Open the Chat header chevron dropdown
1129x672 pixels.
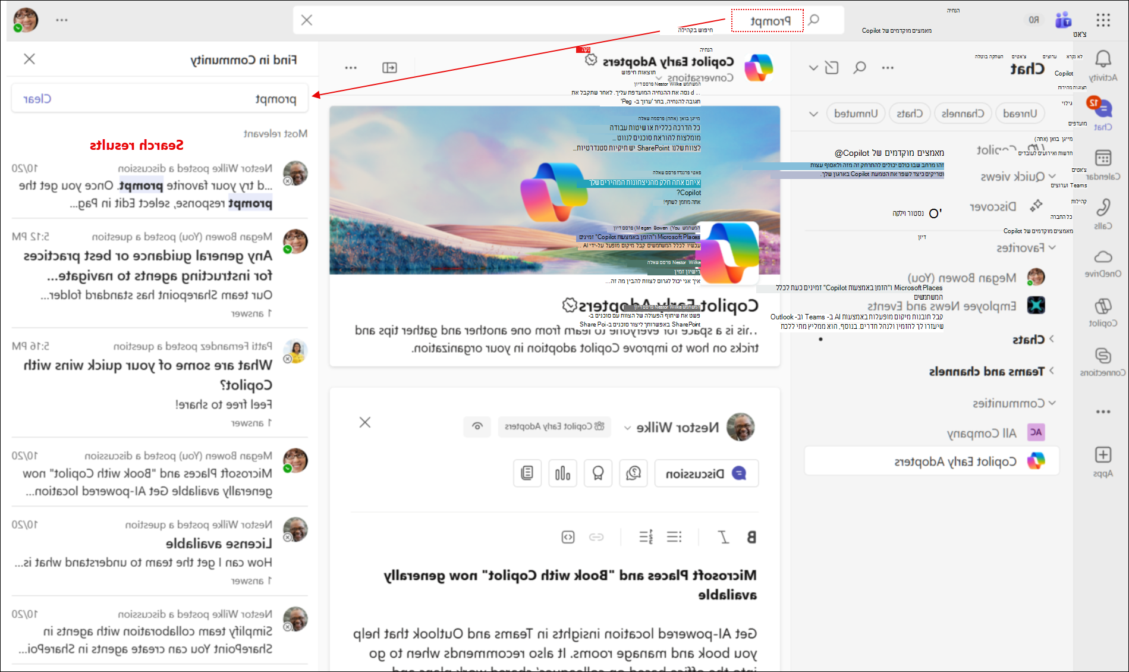[x=813, y=68]
